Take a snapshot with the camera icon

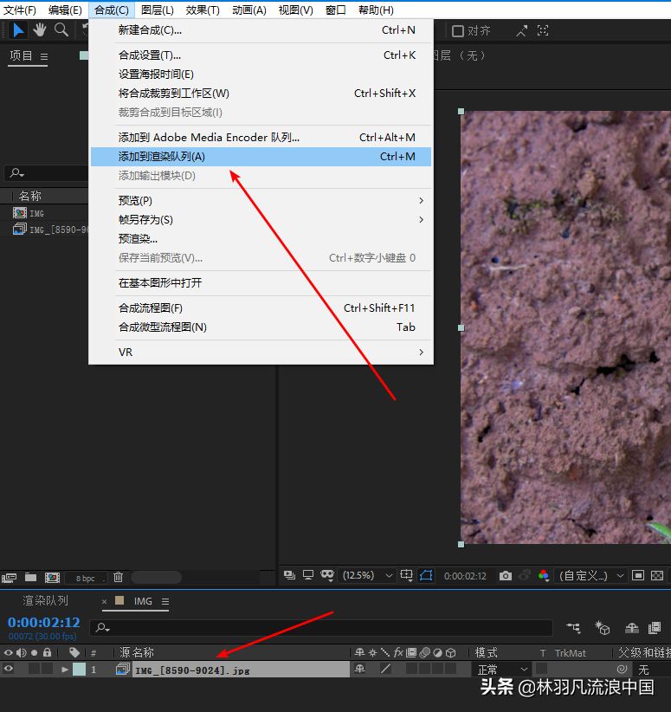(x=506, y=576)
